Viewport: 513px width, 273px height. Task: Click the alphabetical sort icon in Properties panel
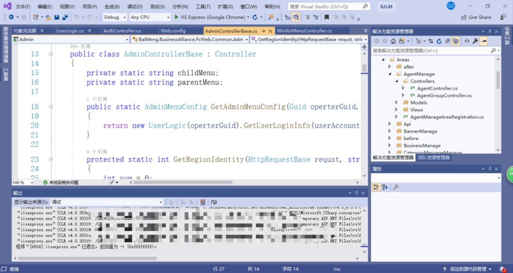385,187
